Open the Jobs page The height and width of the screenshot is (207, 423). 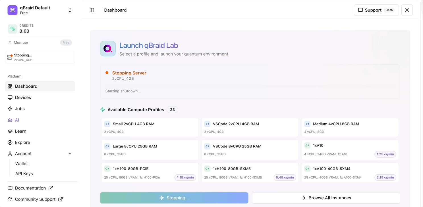click(x=40, y=109)
